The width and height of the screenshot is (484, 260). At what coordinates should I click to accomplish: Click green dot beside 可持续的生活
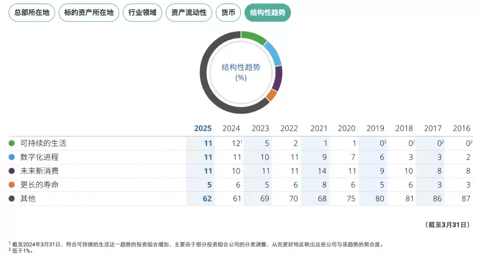pyautogui.click(x=12, y=143)
